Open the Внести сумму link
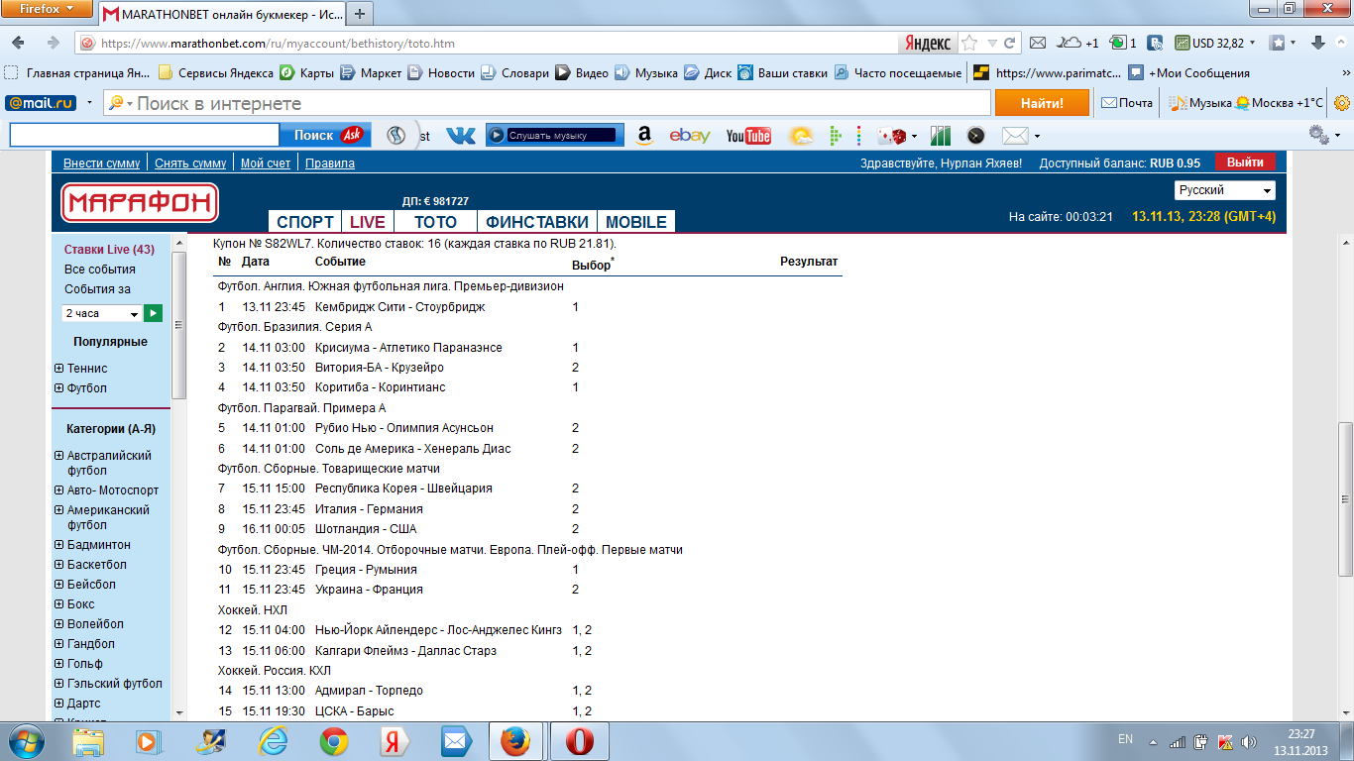 click(101, 163)
